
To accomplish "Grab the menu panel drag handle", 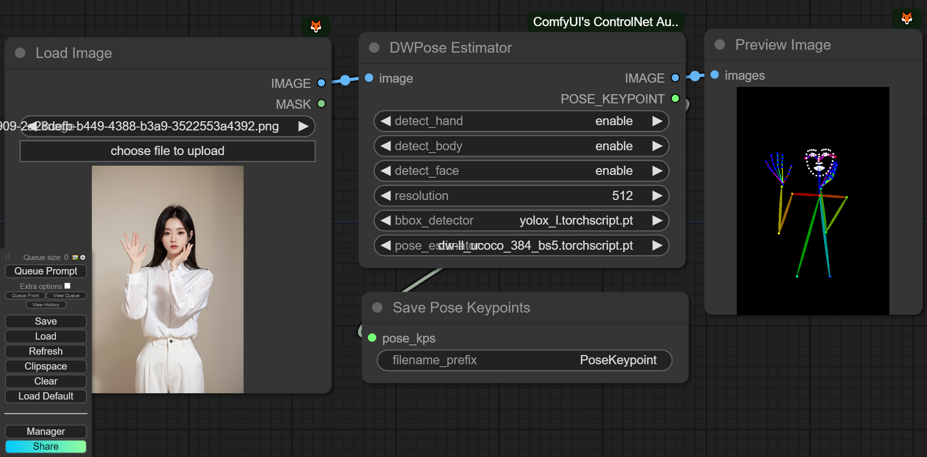I will tap(8, 257).
